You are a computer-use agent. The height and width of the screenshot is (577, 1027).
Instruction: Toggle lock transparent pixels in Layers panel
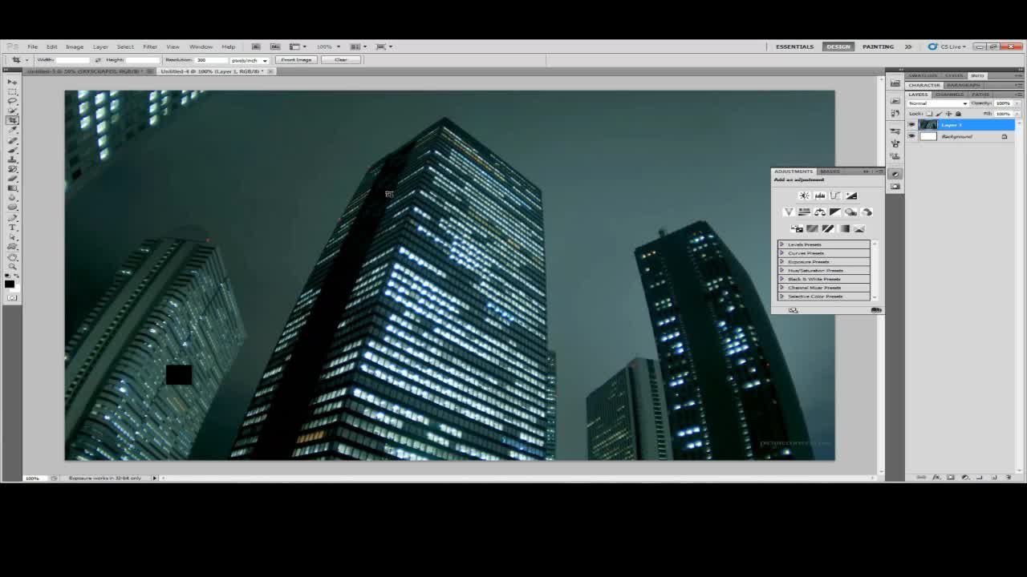[929, 114]
